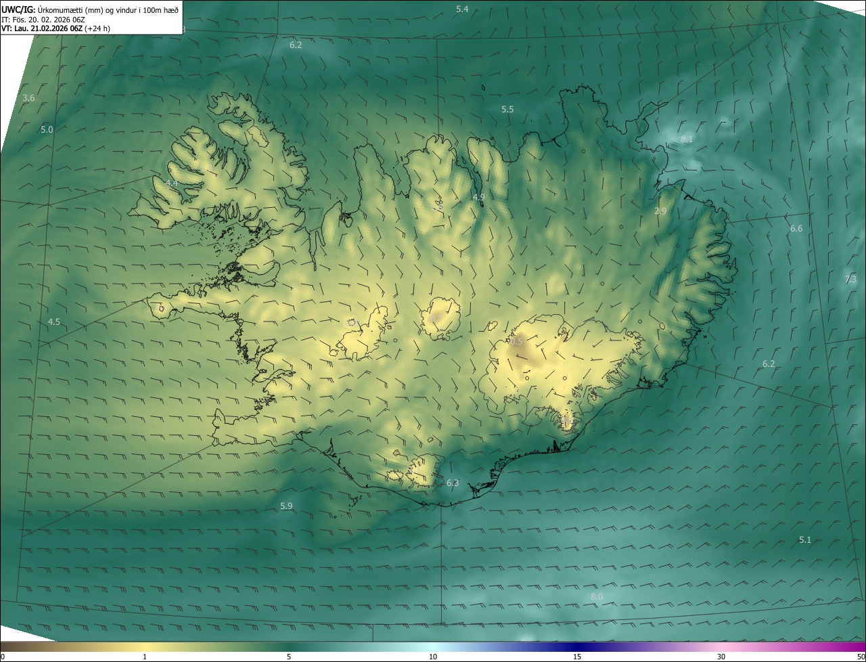Click the 5.0 map value label
866x662 pixels.
pyautogui.click(x=47, y=129)
